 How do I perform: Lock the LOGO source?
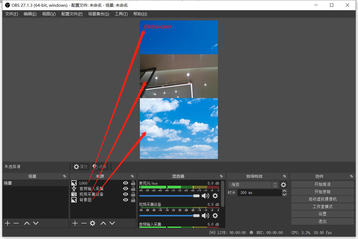133,183
